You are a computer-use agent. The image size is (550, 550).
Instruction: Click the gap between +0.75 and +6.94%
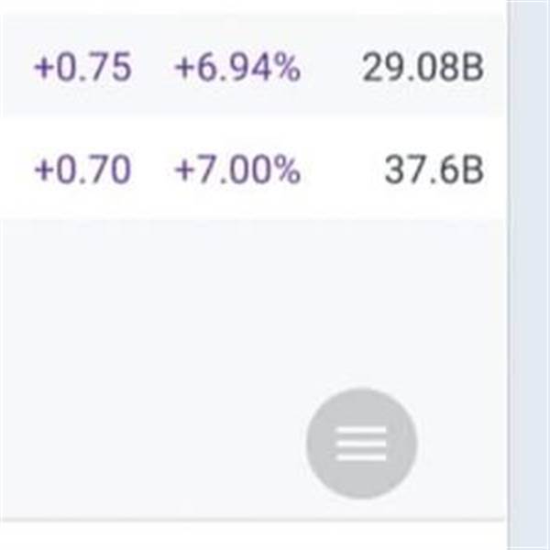pyautogui.click(x=154, y=67)
